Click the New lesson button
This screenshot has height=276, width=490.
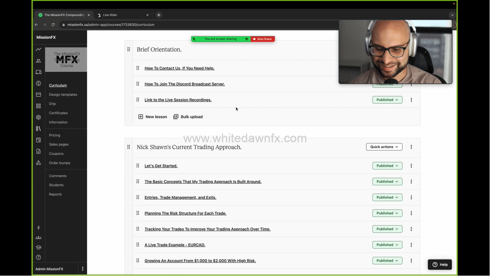pos(152,117)
